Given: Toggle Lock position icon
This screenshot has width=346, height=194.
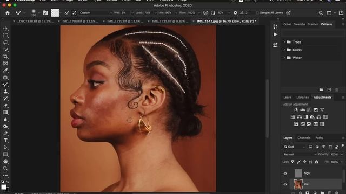Looking at the screenshot, I should click(304, 162).
